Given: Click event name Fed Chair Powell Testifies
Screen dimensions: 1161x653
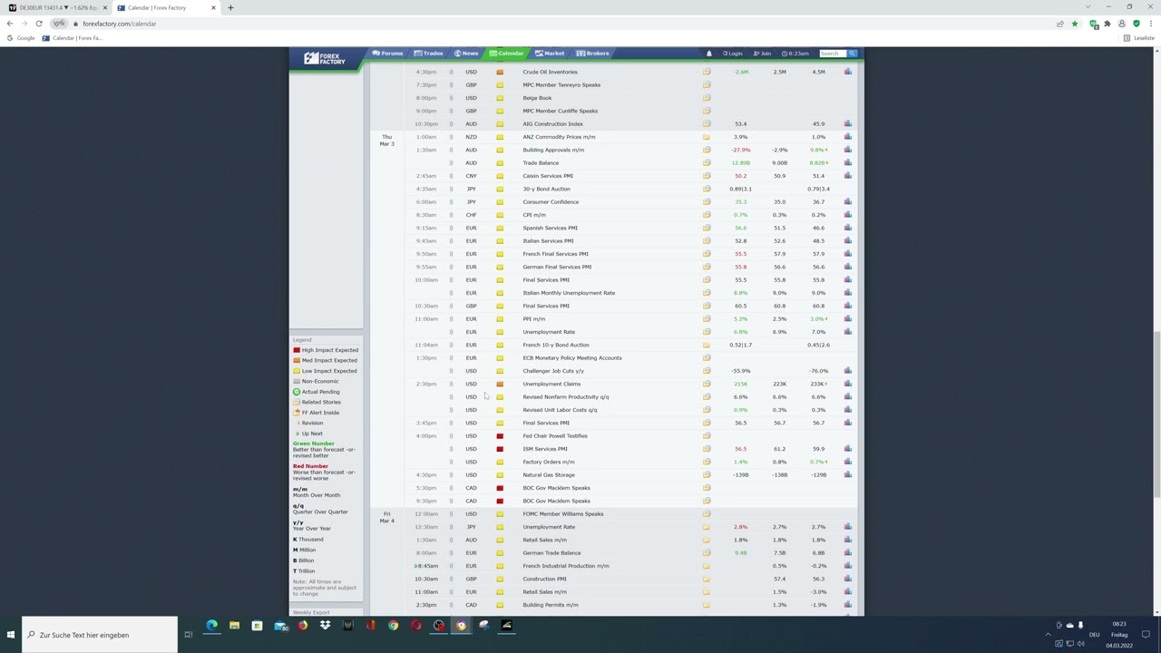Looking at the screenshot, I should pyautogui.click(x=555, y=435).
